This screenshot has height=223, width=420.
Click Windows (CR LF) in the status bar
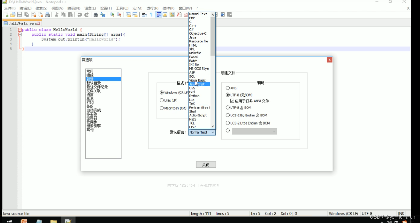[x=343, y=214]
